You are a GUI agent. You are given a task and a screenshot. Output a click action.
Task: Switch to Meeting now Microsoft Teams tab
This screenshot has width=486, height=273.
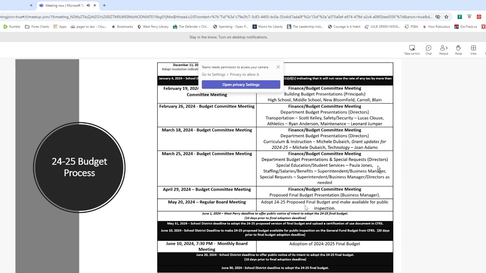point(65,6)
